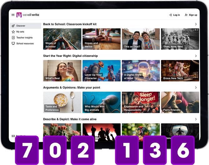The height and width of the screenshot is (165, 209).
Task: Open the What's Real card
Action: (62, 71)
